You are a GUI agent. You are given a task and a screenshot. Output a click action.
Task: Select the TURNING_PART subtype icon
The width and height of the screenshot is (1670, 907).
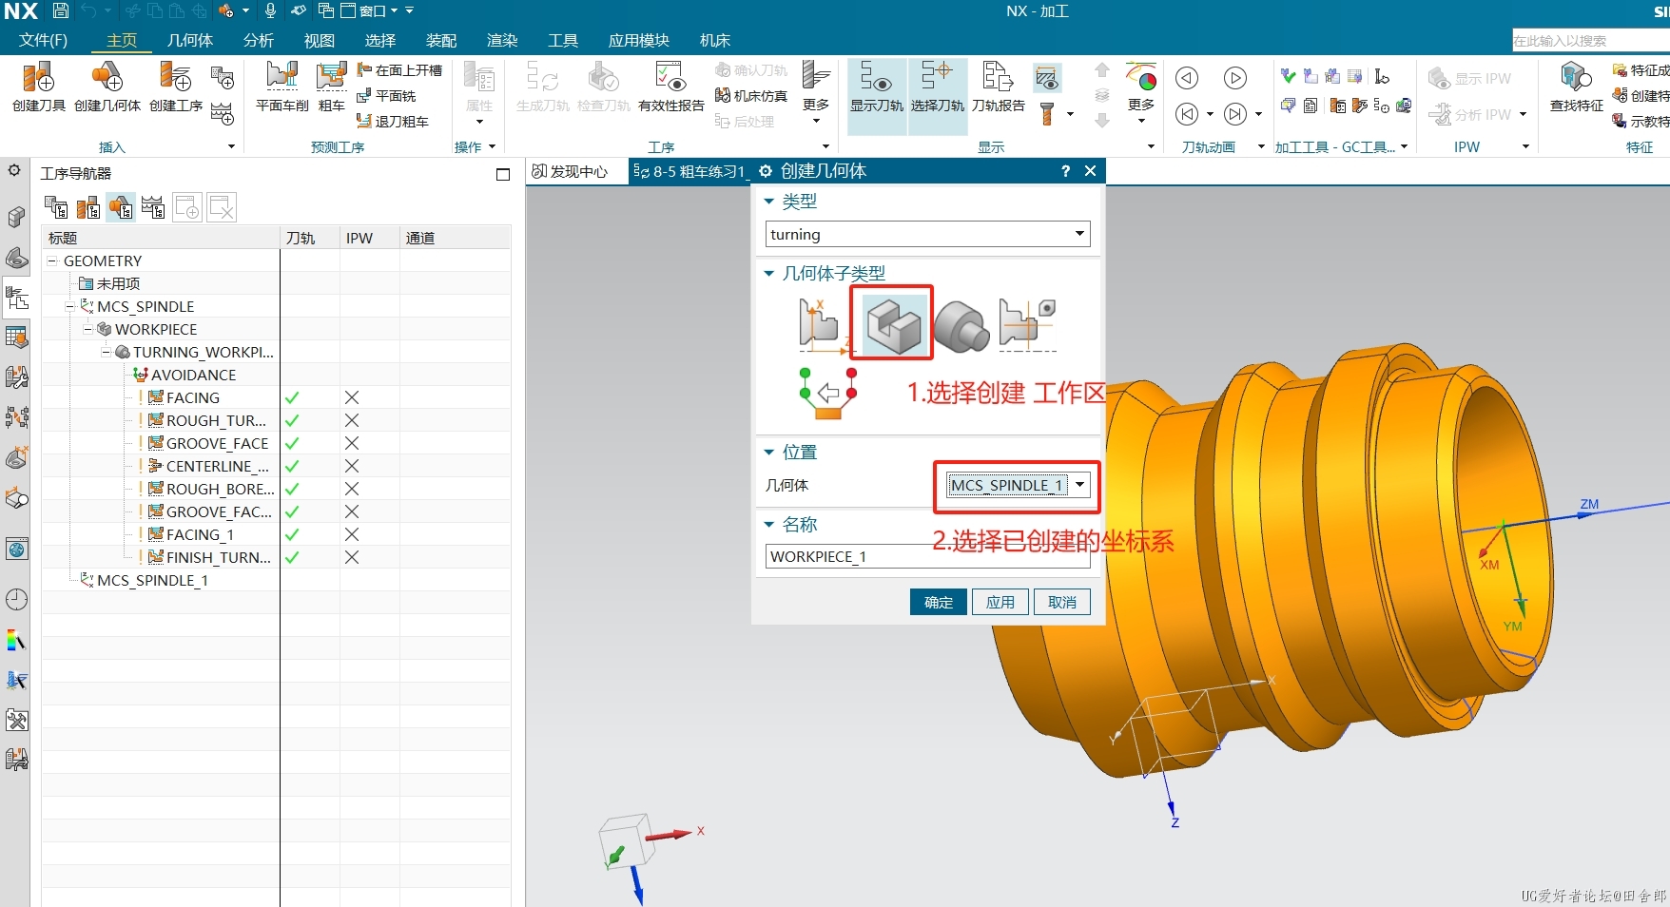[1028, 324]
